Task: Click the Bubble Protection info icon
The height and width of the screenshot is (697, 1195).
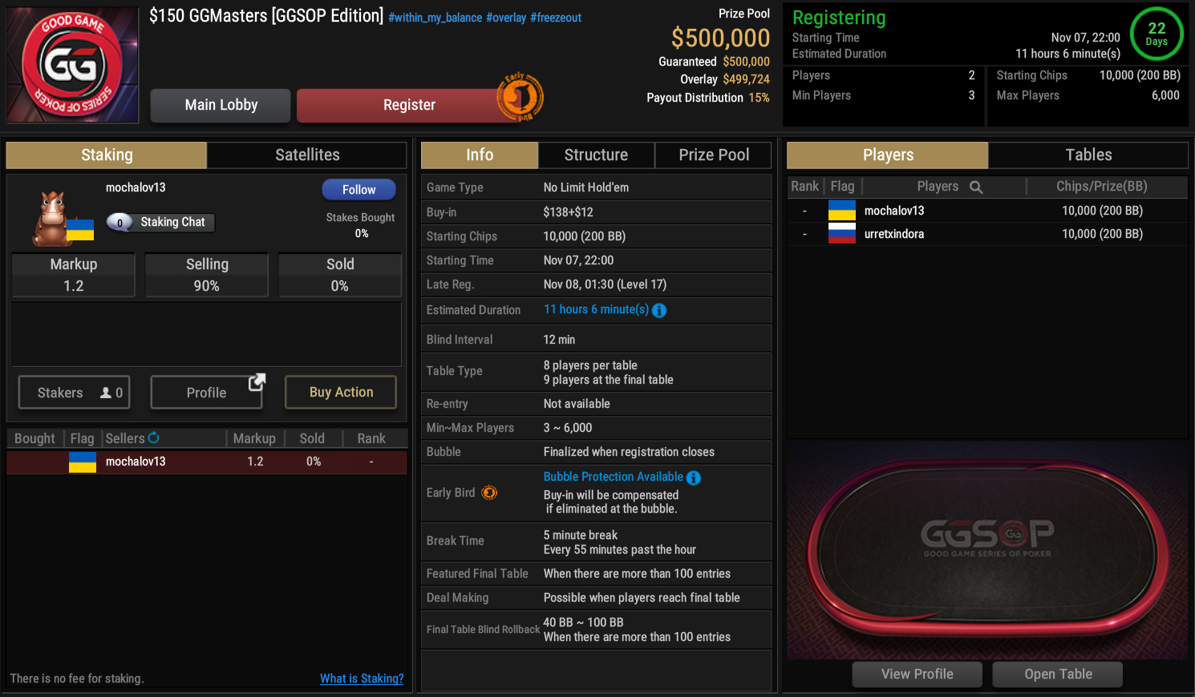Action: pos(694,477)
